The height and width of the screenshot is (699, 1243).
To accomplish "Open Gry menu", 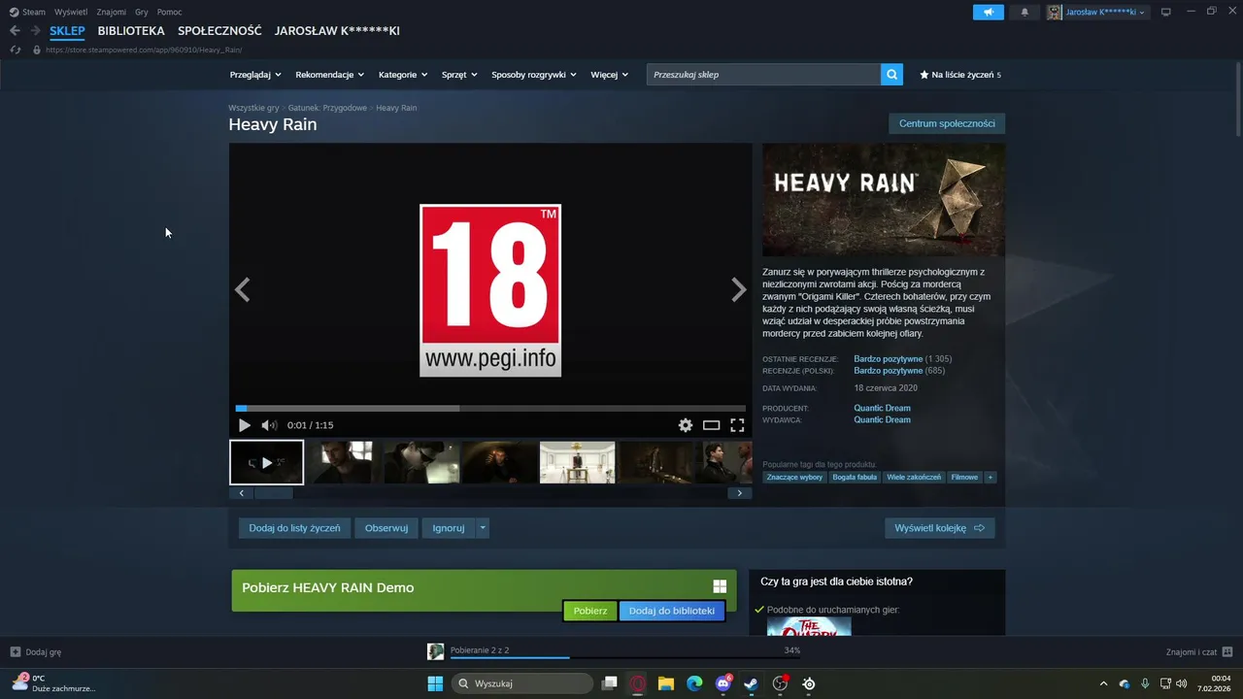I will (142, 12).
